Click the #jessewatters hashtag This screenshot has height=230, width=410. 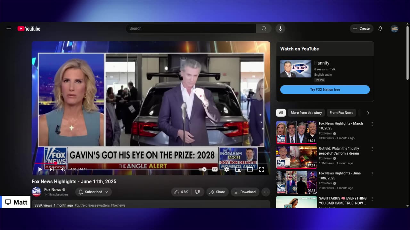click(99, 205)
